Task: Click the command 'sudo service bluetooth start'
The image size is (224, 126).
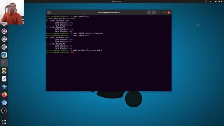Action: click(x=87, y=50)
